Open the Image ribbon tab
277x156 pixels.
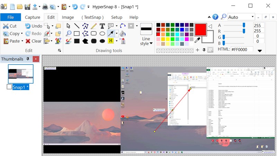click(68, 17)
